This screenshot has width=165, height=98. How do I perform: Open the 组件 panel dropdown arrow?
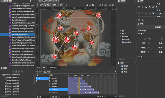135,63
